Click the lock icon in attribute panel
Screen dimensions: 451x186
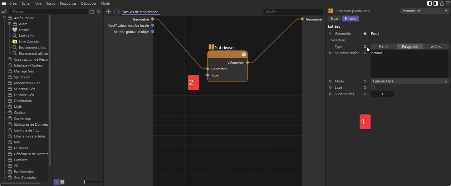tap(442, 3)
